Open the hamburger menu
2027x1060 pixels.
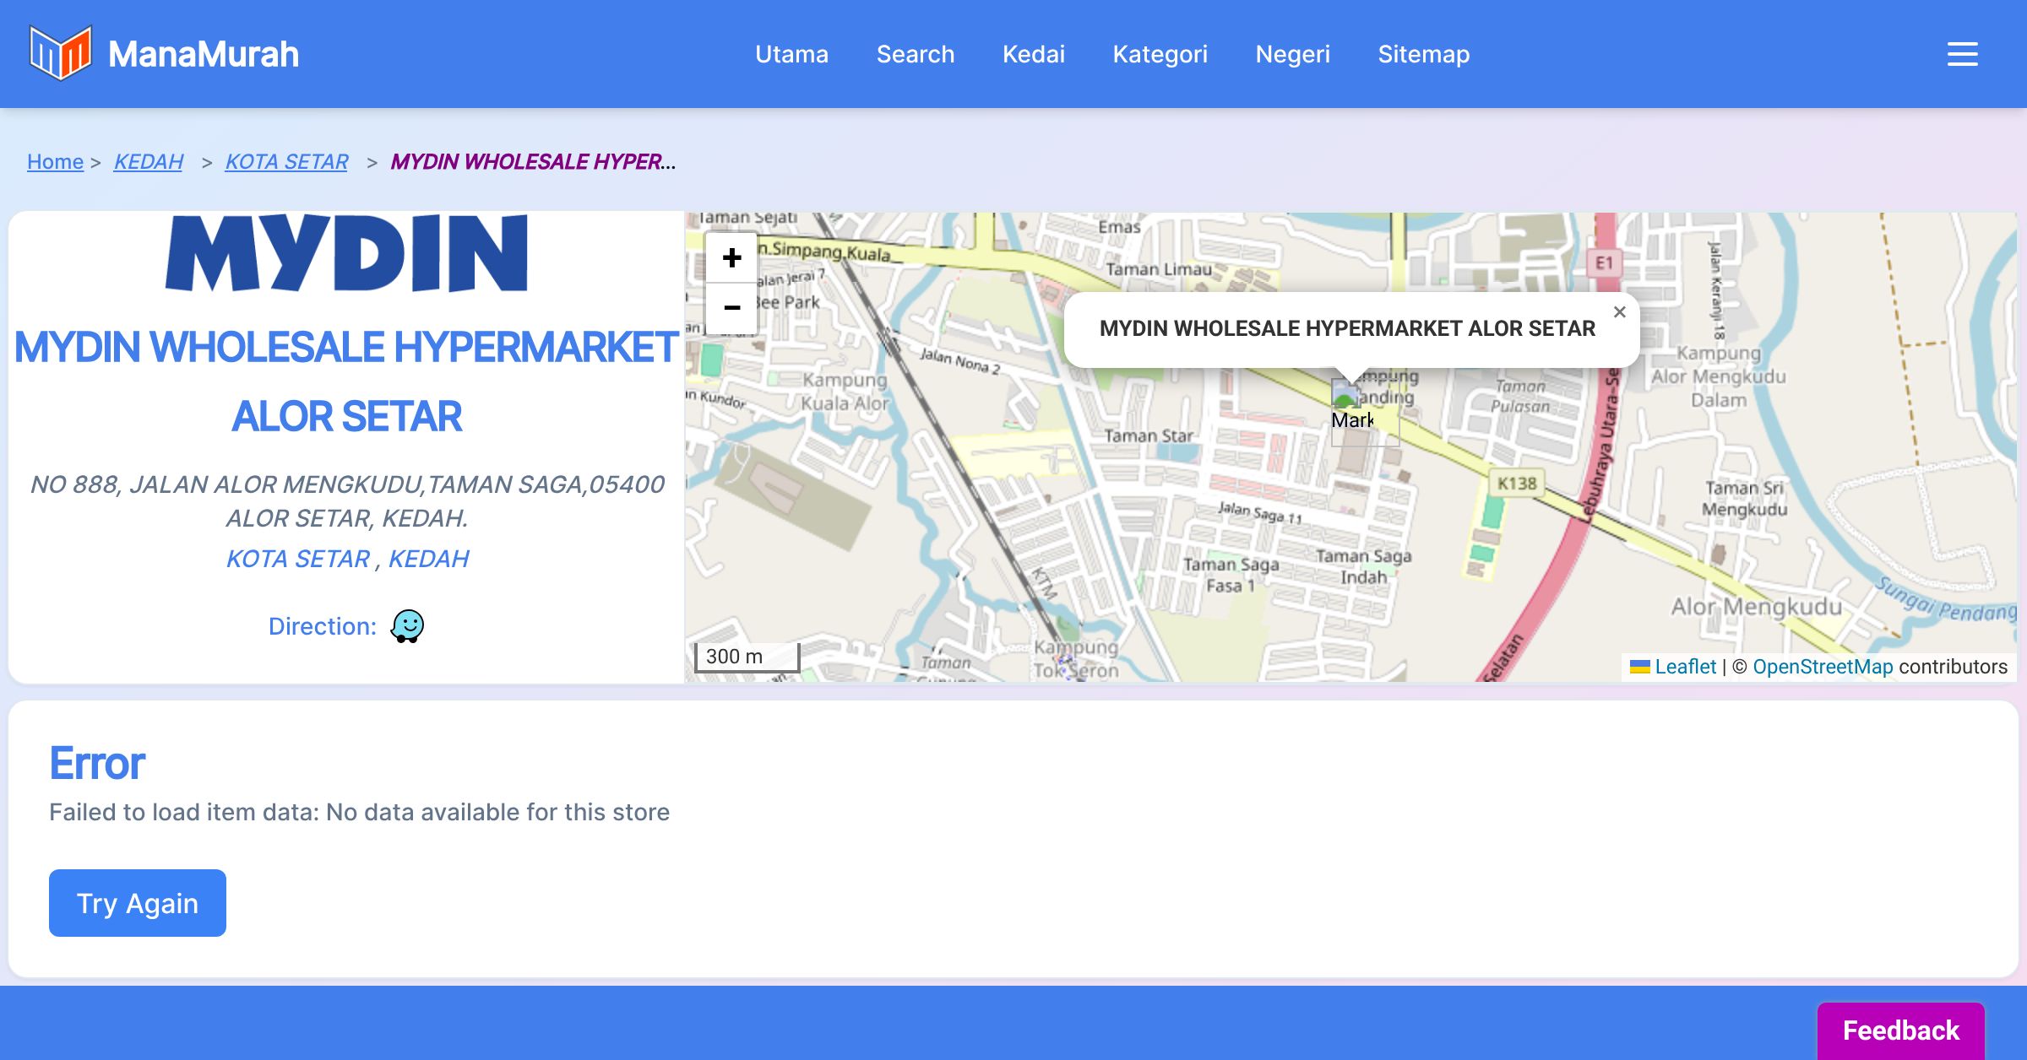[x=1962, y=54]
